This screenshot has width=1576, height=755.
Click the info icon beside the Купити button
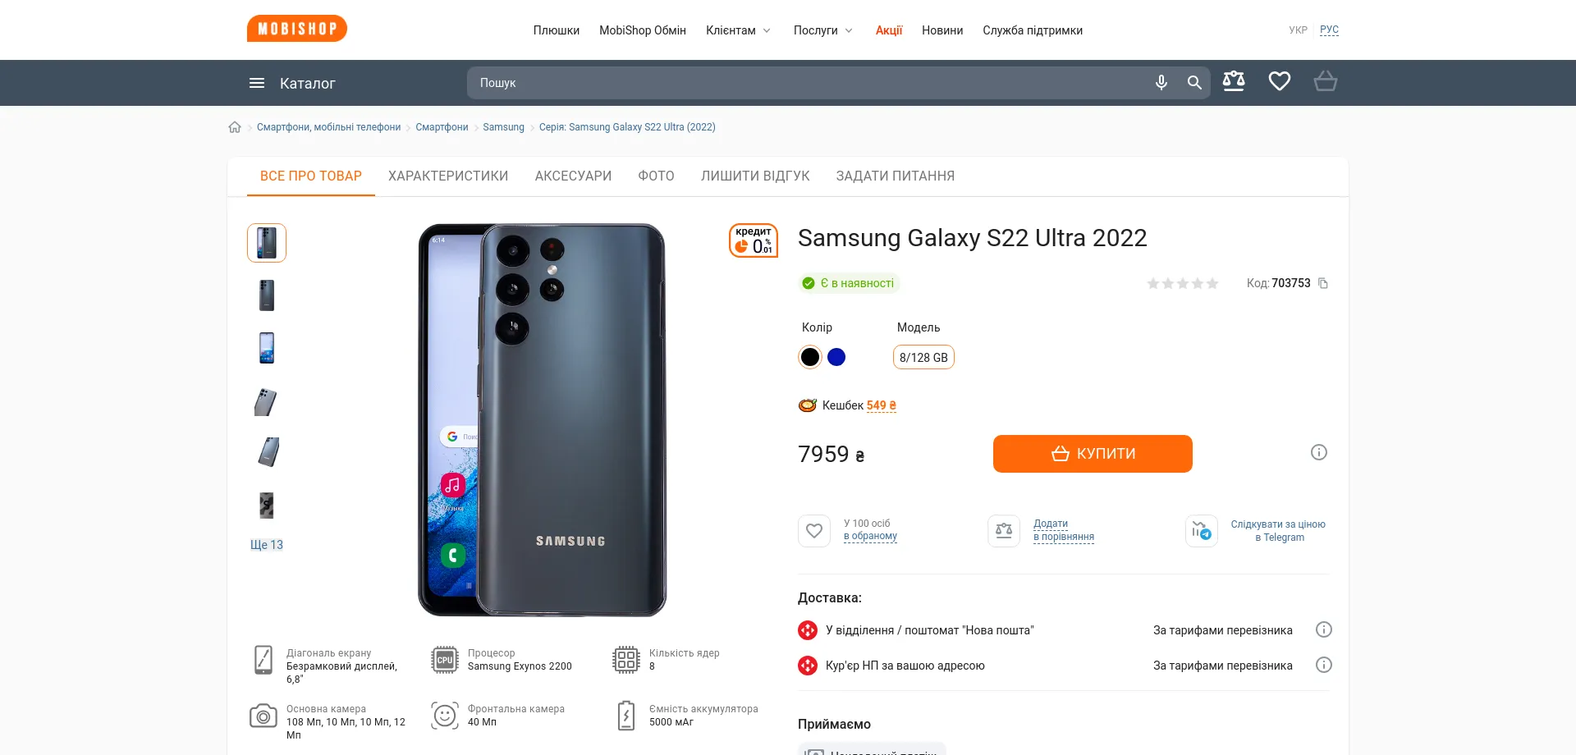click(x=1319, y=452)
